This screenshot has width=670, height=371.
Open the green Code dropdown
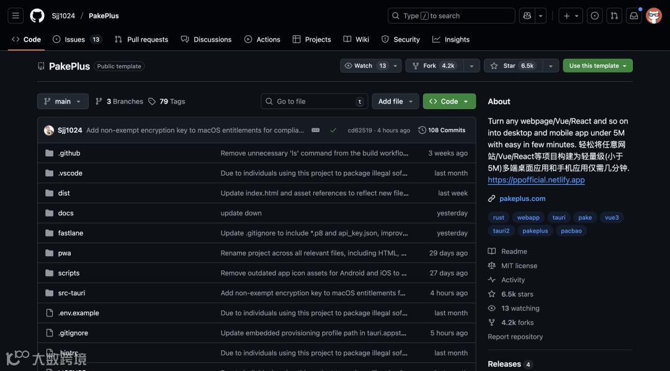pos(449,101)
